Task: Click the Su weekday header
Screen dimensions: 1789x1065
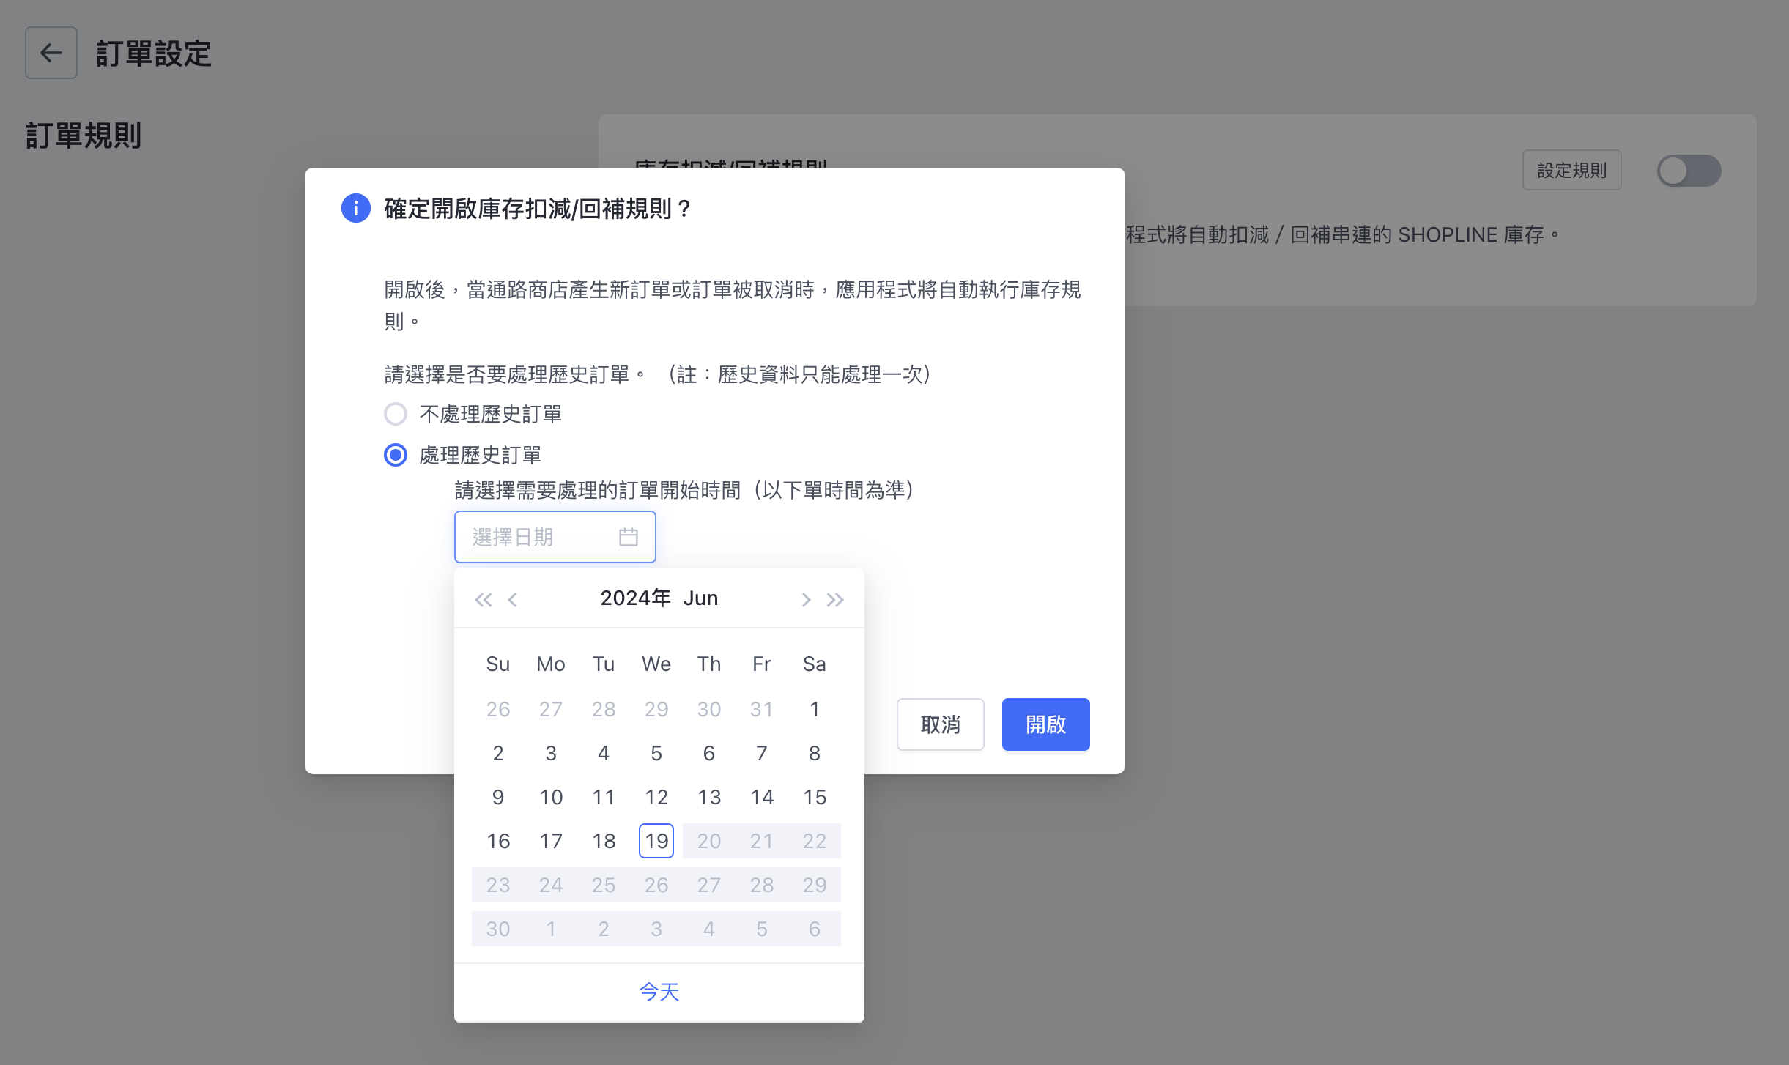Action: 498,664
